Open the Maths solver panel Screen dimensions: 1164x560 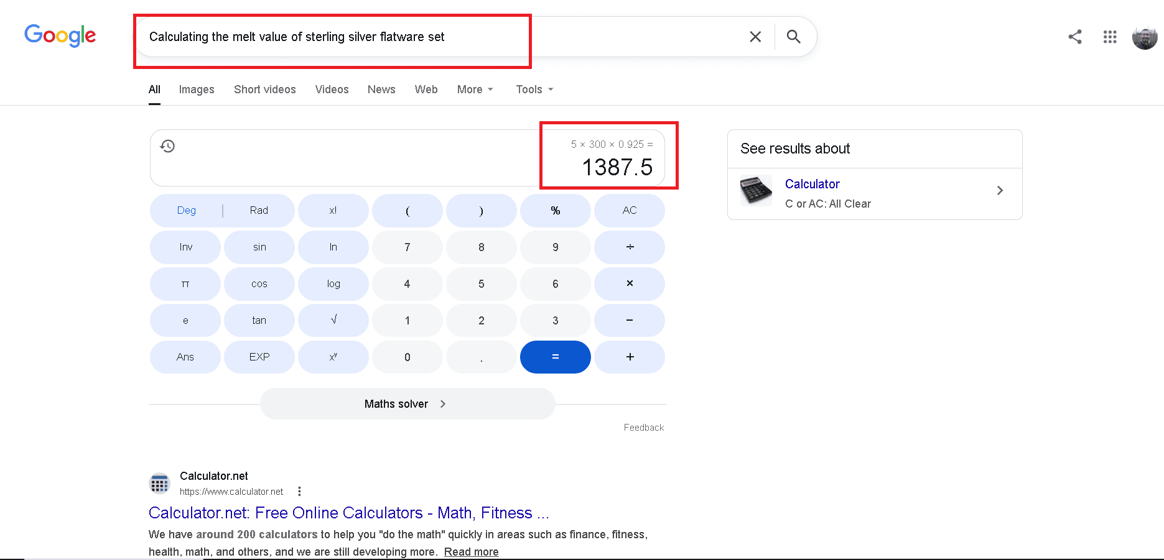tap(407, 403)
